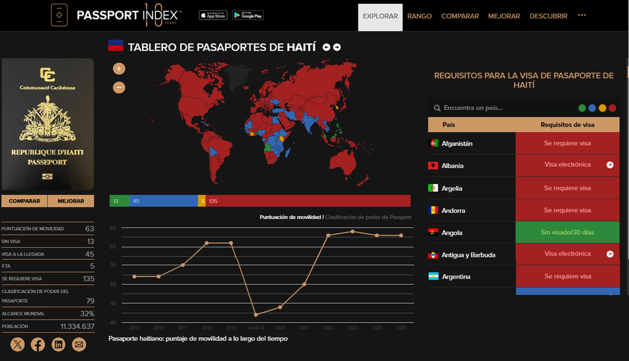
Task: Click the search magnifier icon
Action: [437, 108]
